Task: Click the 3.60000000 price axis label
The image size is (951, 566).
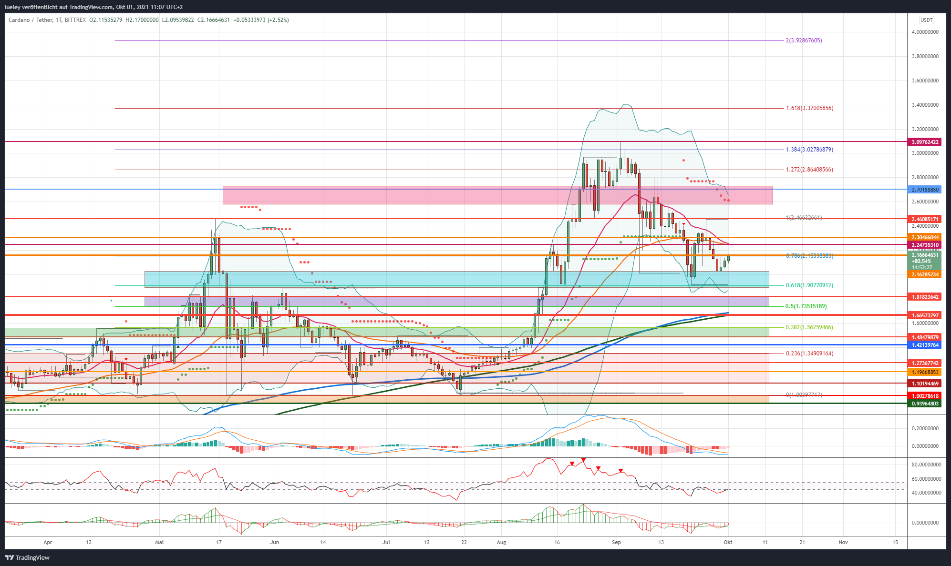Action: pos(925,81)
